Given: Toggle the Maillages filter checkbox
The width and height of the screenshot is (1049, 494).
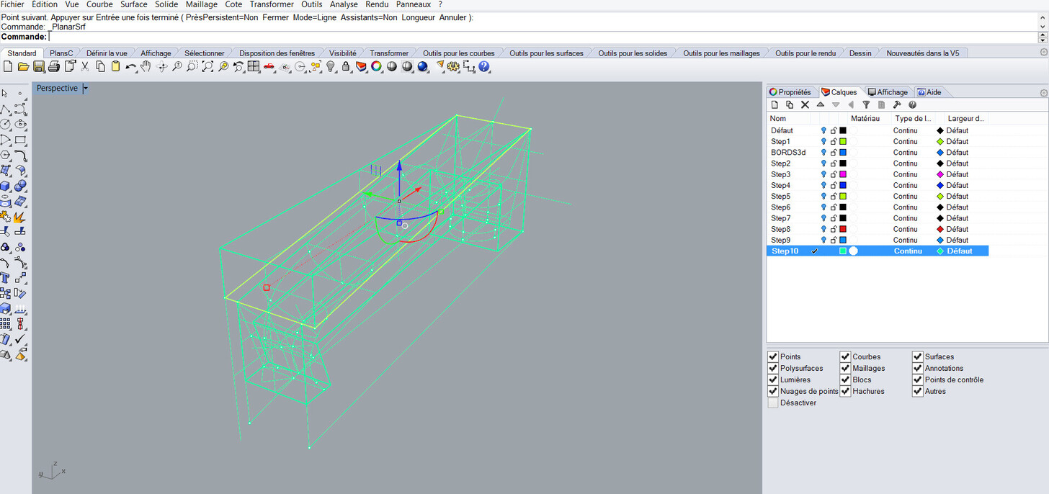Looking at the screenshot, I should tap(845, 368).
